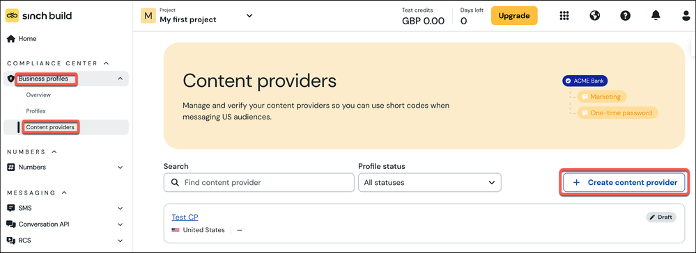The height and width of the screenshot is (253, 696).
Task: Click the project avatar letter M
Action: 148,15
